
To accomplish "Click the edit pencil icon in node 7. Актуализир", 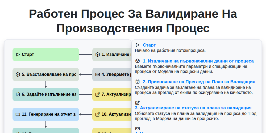I will pyautogui.click(x=98, y=94).
